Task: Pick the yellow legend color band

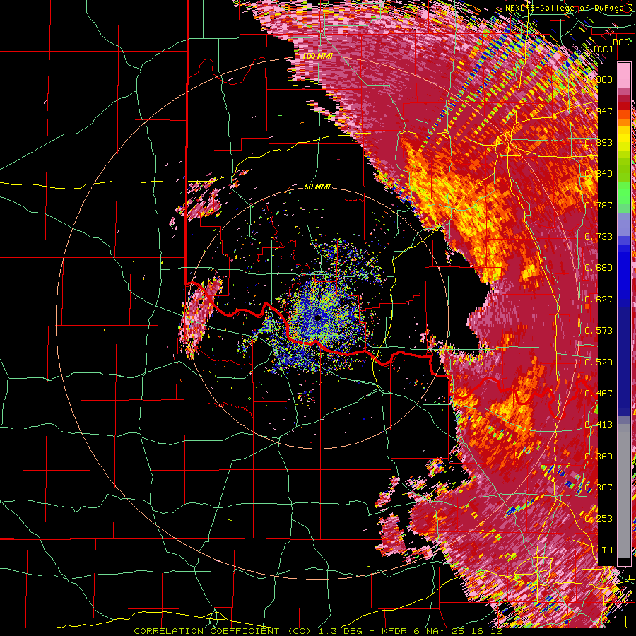Action: (x=624, y=138)
